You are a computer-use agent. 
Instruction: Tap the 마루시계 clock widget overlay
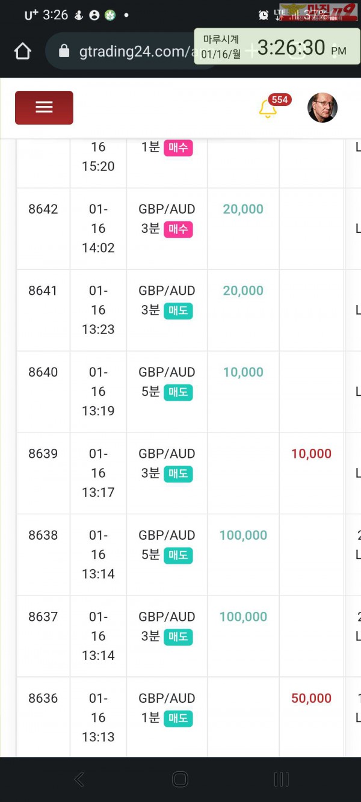[x=277, y=47]
